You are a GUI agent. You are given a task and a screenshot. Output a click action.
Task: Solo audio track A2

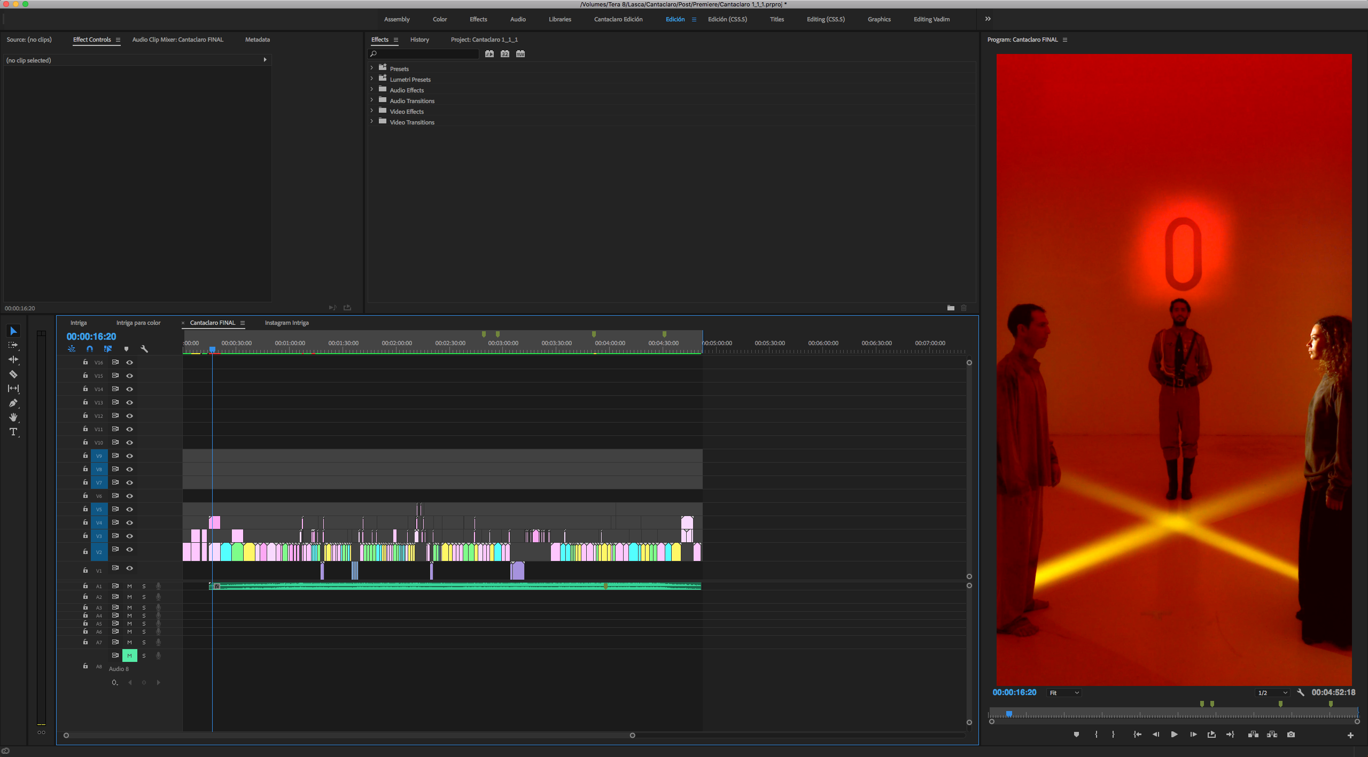pyautogui.click(x=144, y=597)
